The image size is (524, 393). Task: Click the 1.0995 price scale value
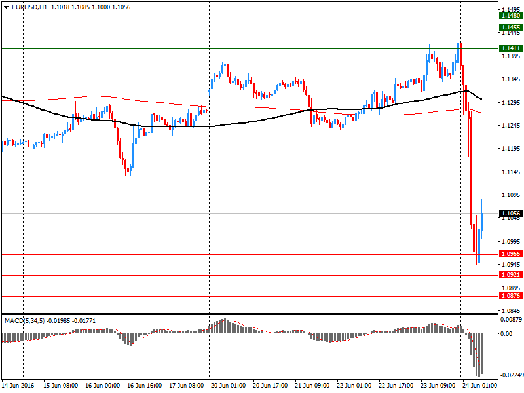click(511, 241)
